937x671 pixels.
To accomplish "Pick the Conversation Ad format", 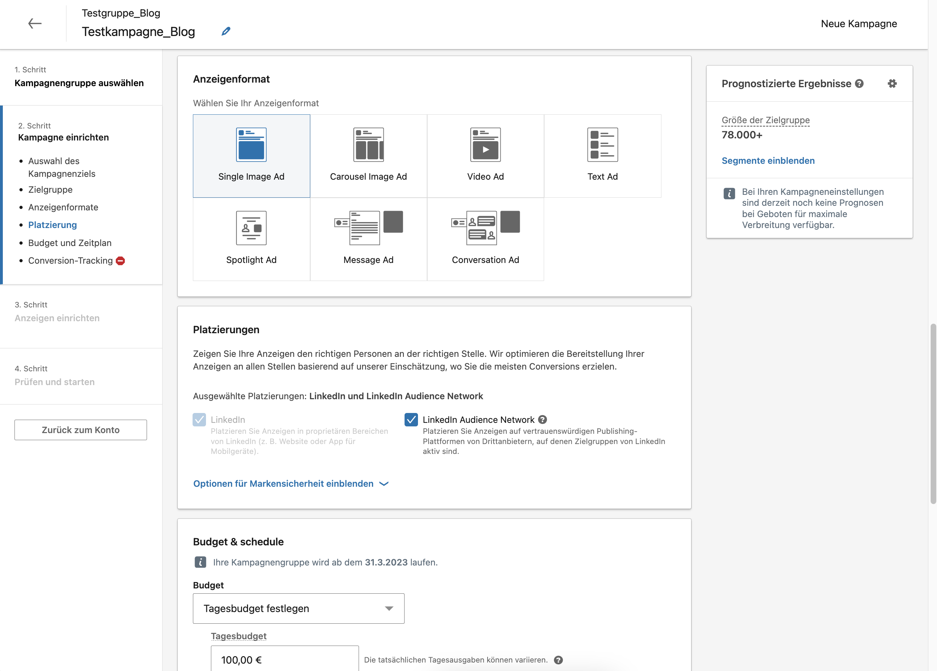I will pyautogui.click(x=485, y=239).
